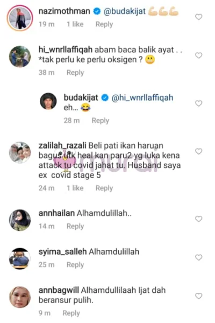The height and width of the screenshot is (323, 215).
Task: Like zalilah_razali's comment about ikan haruan
Action: coord(198,151)
